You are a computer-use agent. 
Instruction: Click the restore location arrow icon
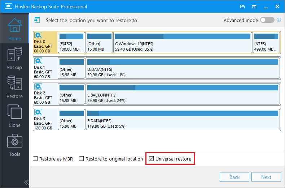click(37, 20)
